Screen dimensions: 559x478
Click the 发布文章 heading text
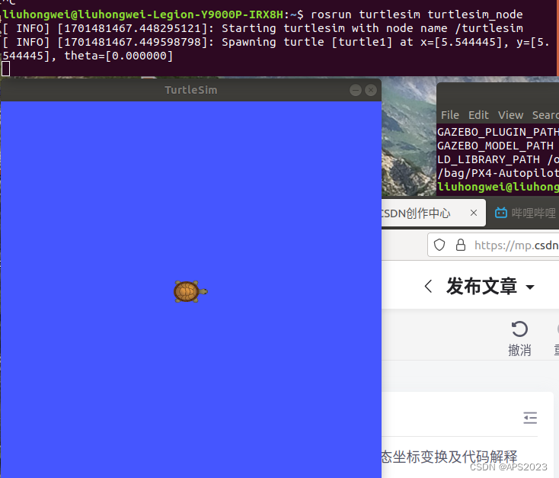click(x=481, y=287)
